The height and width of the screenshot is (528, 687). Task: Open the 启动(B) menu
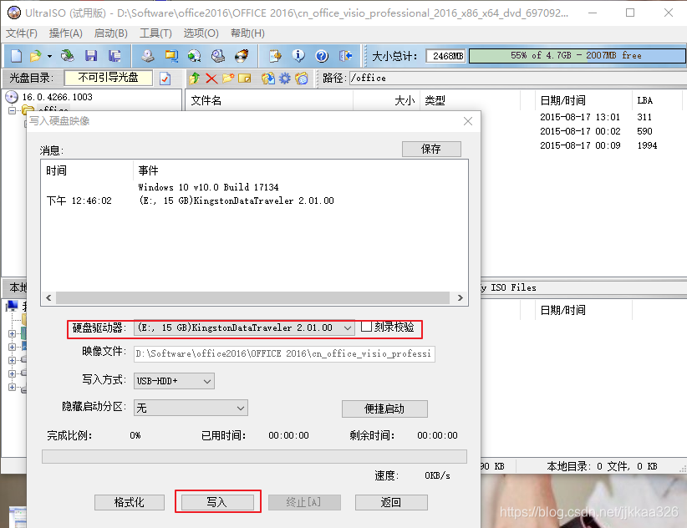(x=111, y=33)
